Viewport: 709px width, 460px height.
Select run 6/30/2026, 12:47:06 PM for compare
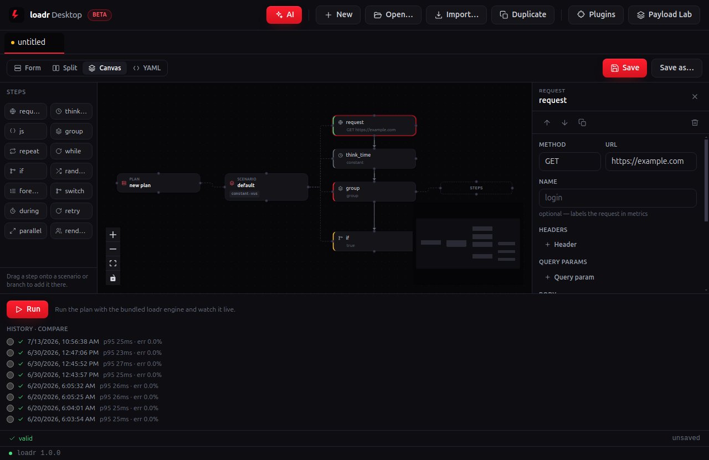10,353
